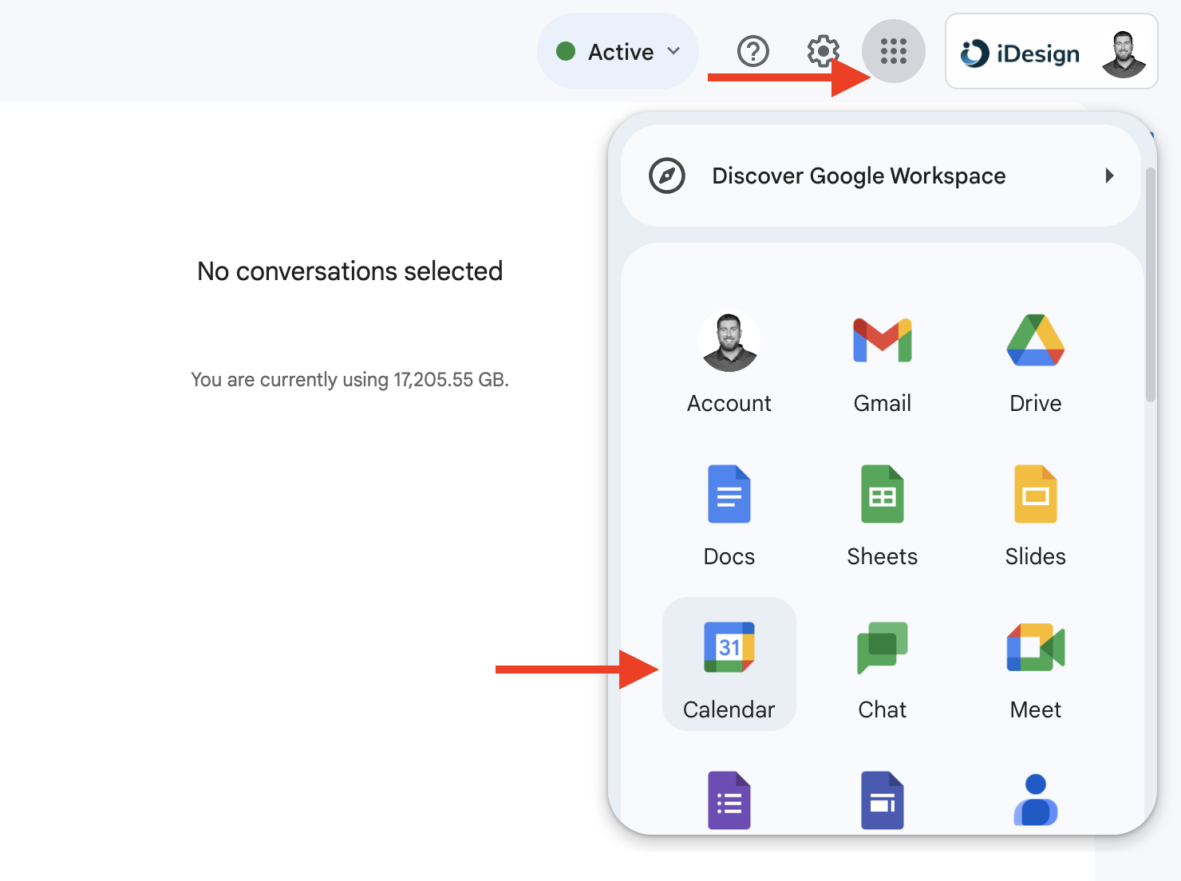Open Google Chat
The height and width of the screenshot is (881, 1181).
(x=883, y=668)
